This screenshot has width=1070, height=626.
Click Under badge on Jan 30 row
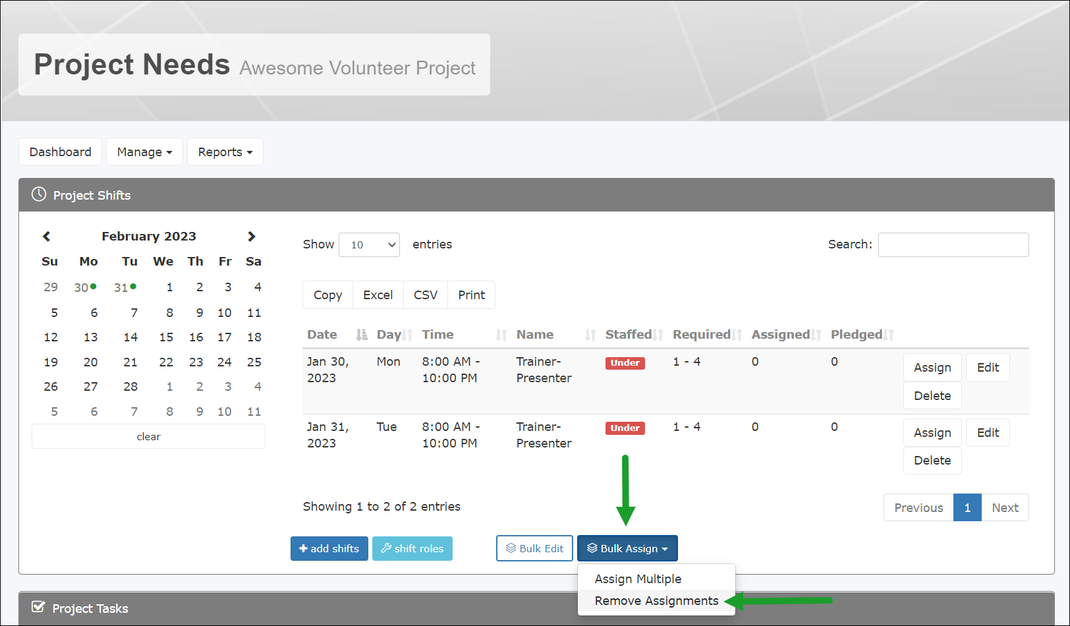tap(625, 363)
